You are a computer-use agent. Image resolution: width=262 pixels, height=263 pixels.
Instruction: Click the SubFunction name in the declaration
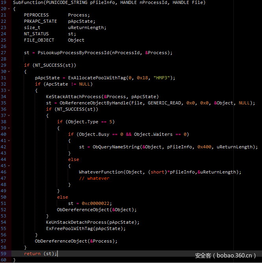27,2
